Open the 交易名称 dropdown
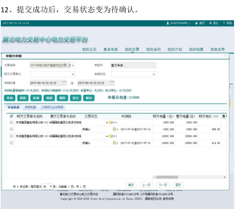Image resolution: width=235 pixels, height=209 pixels. pyautogui.click(x=53, y=65)
